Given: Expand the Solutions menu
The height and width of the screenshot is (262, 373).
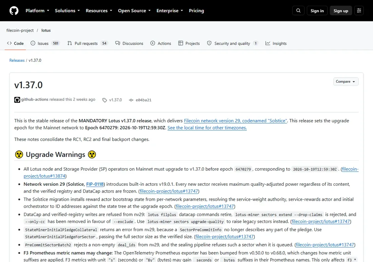Looking at the screenshot, I should 67,11.
